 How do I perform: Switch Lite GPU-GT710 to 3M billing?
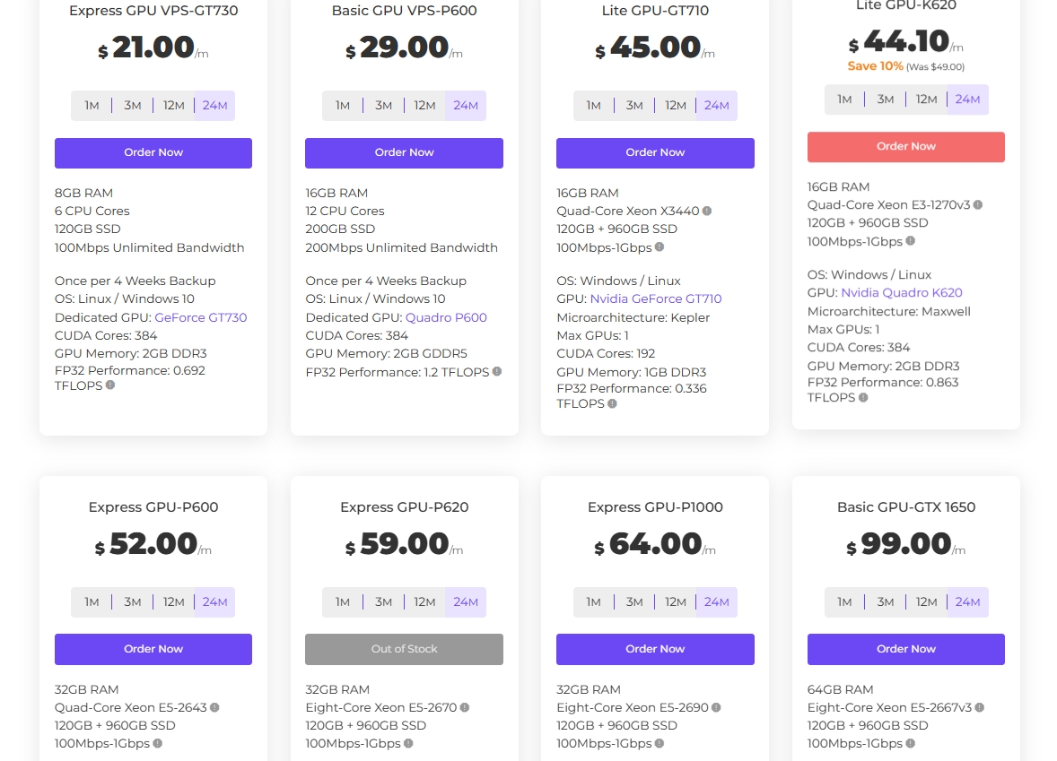(x=634, y=106)
